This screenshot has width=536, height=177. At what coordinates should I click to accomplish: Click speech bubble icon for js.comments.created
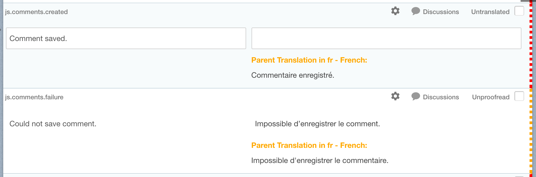point(416,11)
